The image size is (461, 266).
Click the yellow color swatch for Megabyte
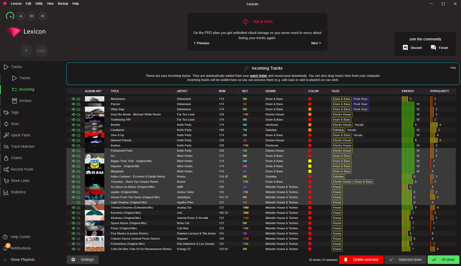click(310, 171)
